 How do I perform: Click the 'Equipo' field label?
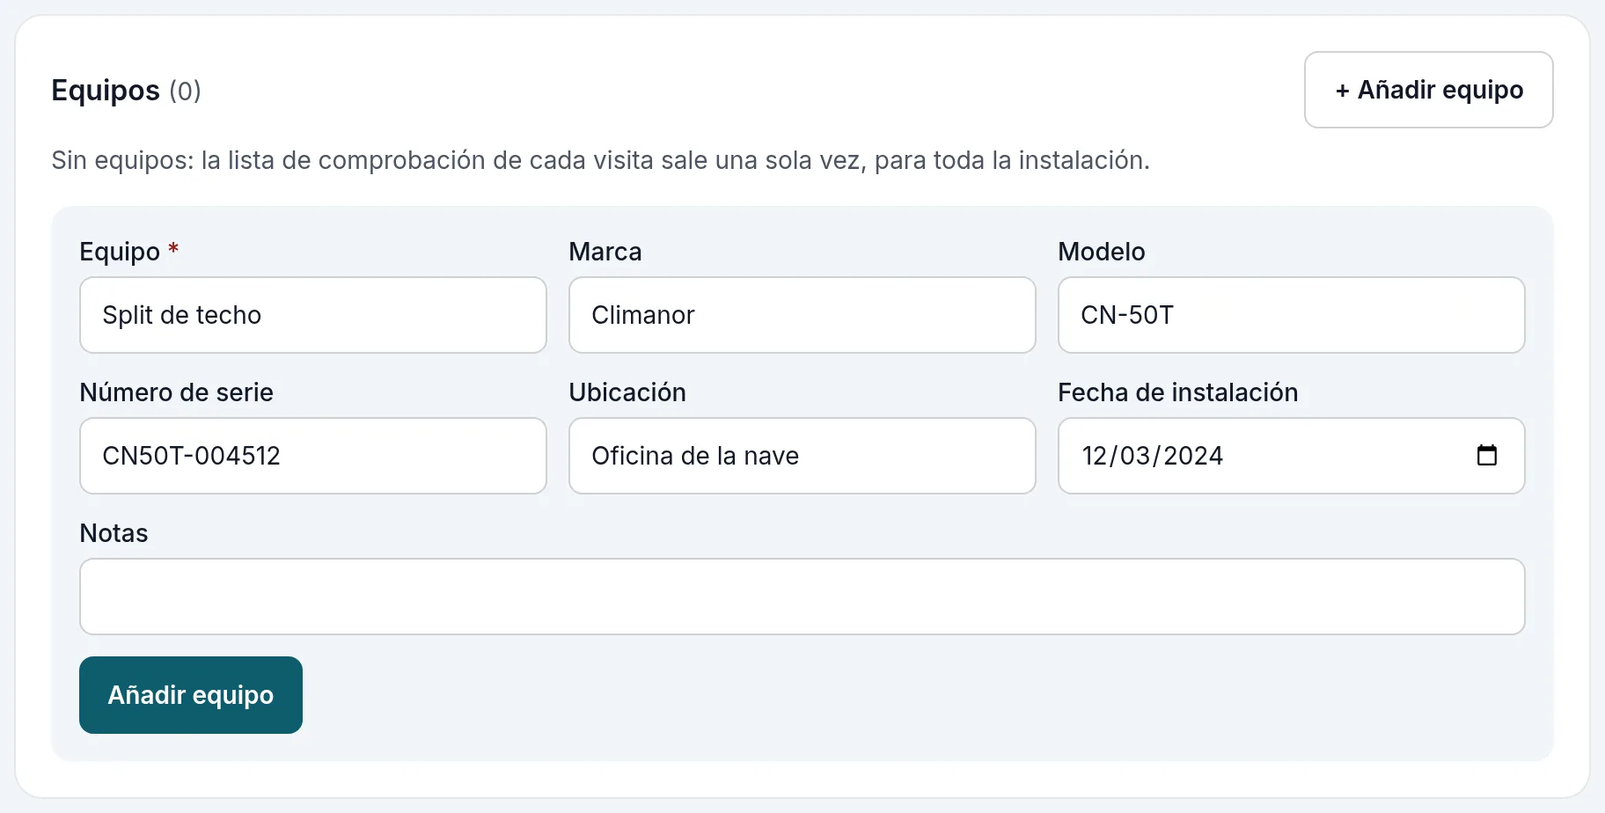tap(120, 252)
